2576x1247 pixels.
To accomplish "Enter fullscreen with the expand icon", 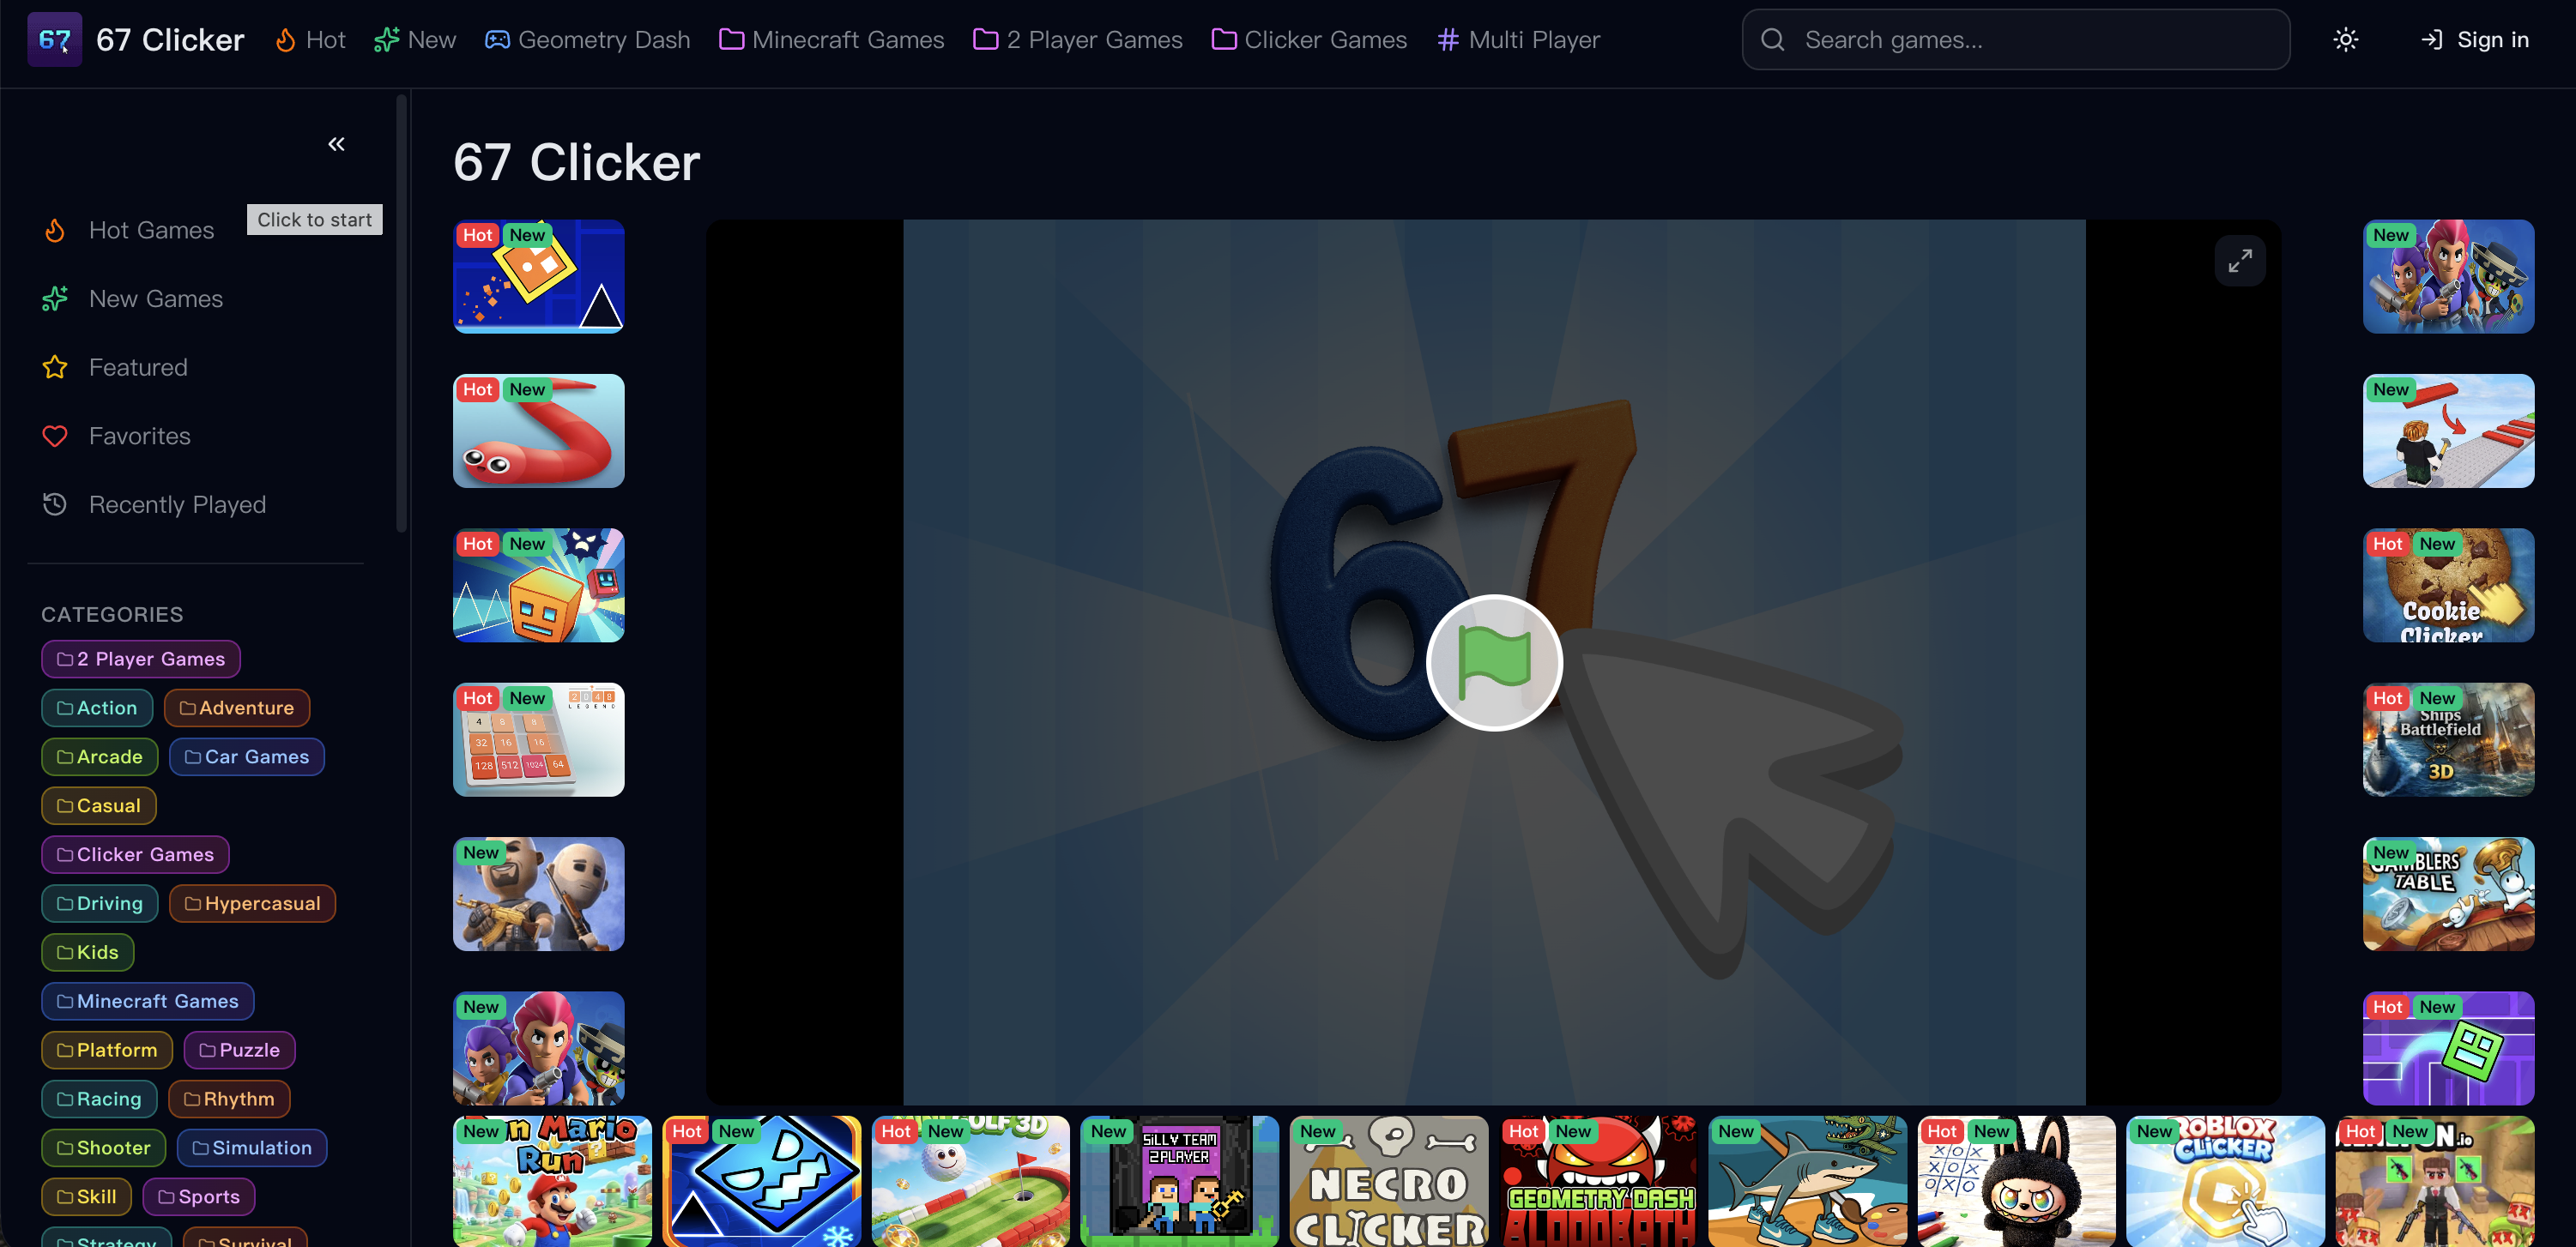I will (2242, 260).
